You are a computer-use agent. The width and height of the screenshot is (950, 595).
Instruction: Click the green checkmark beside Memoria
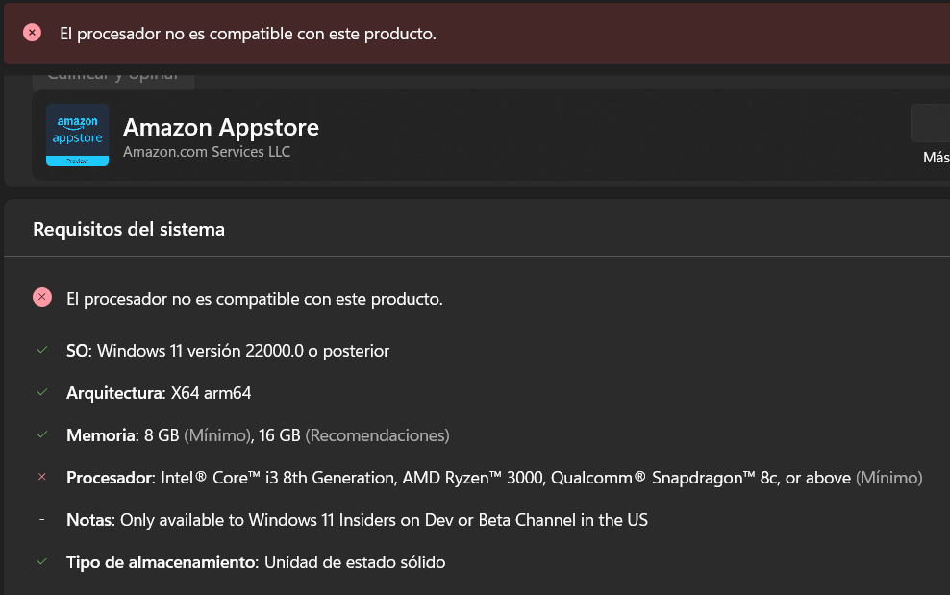point(41,435)
